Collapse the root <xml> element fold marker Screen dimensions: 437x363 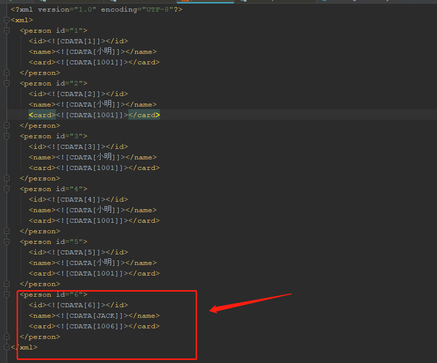click(7, 20)
